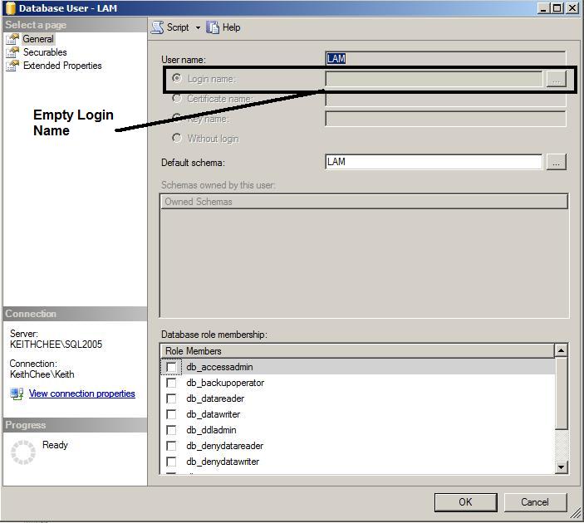
Task: Click the Script toolbar icon
Action: 157,27
